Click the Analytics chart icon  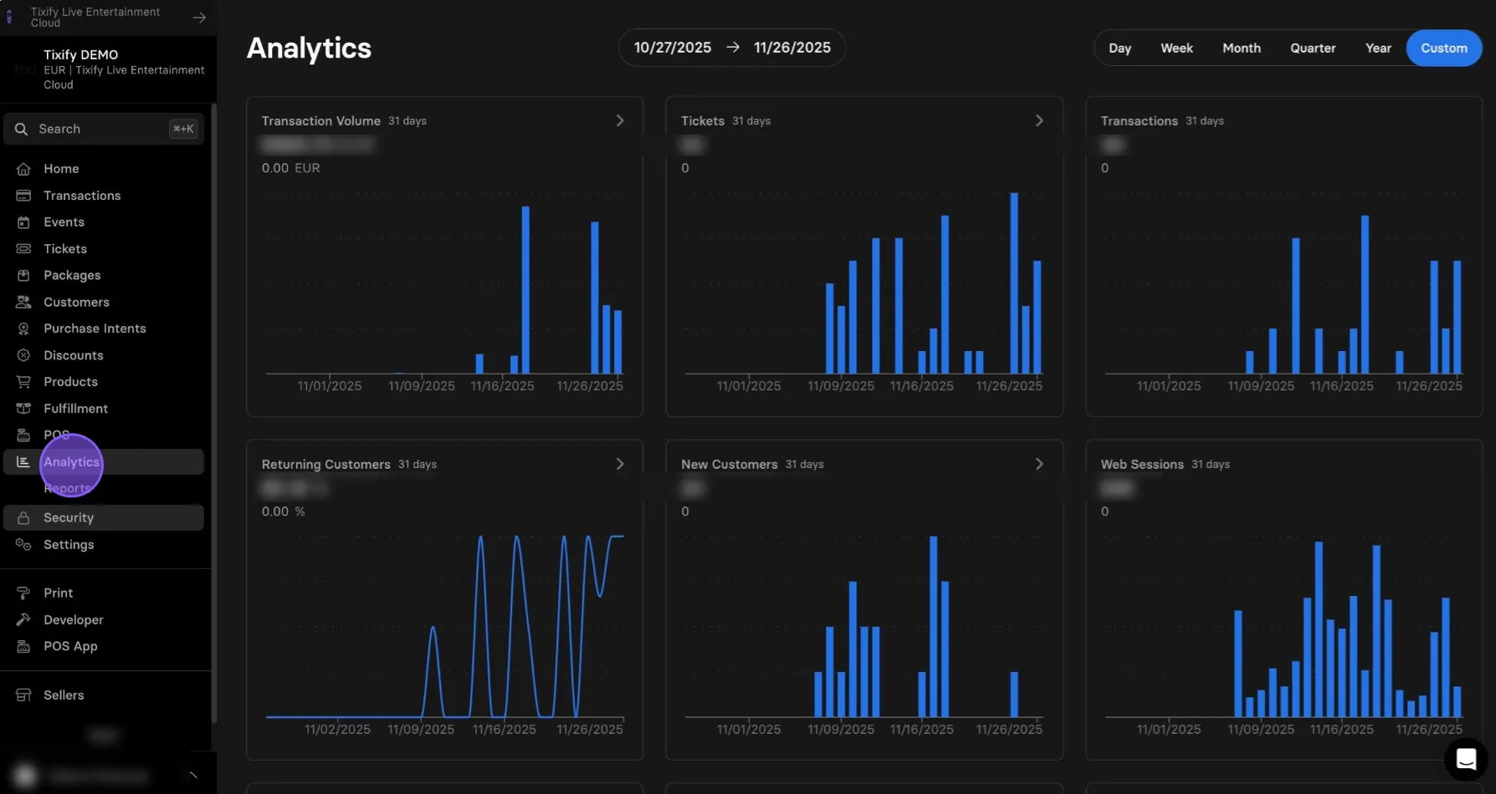[x=23, y=461]
